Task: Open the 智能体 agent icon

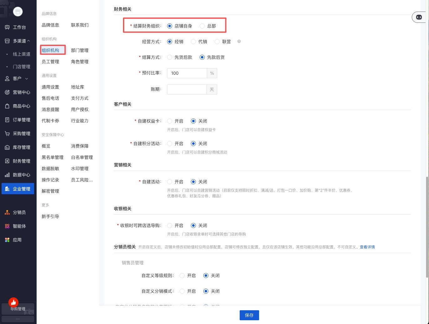Action: pos(7,226)
